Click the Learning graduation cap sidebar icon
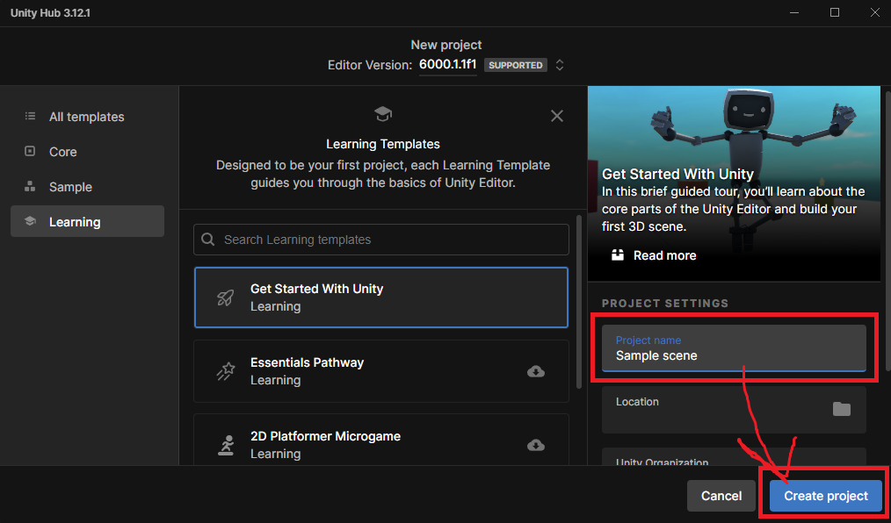Viewport: 891px width, 523px height. 30,221
